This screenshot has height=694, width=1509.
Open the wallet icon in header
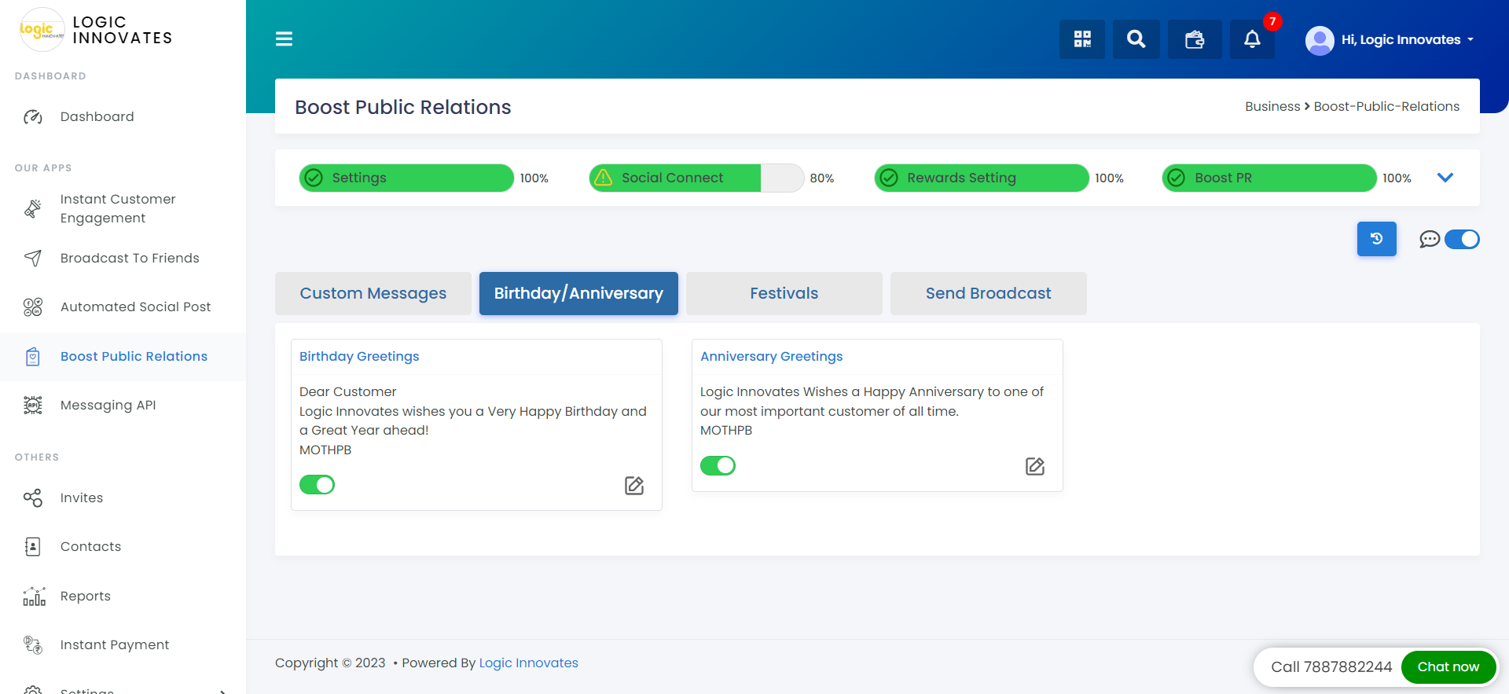coord(1195,39)
